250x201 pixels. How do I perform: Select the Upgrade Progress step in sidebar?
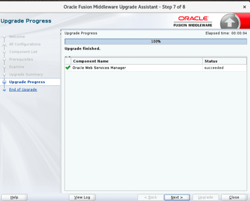click(27, 82)
